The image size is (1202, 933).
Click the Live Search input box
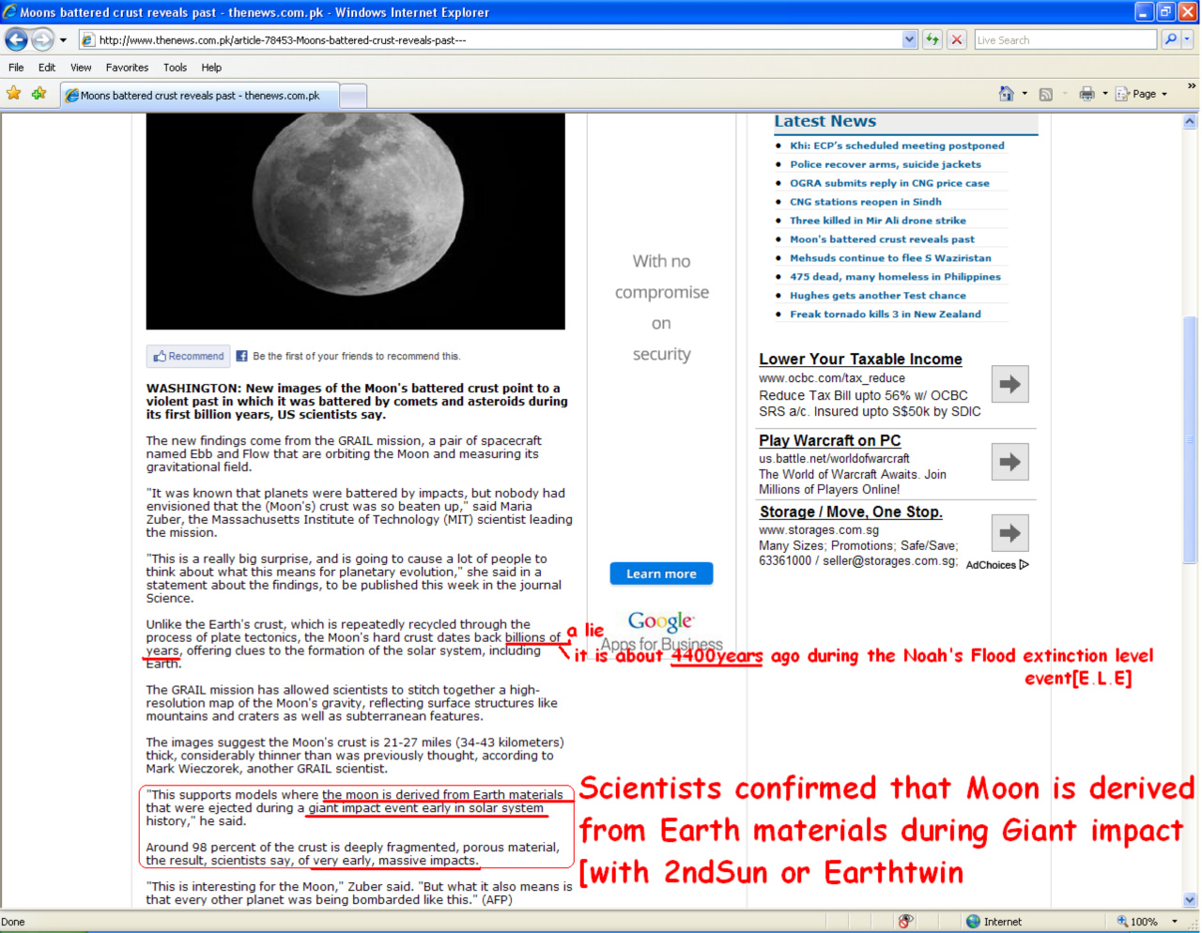[1065, 39]
